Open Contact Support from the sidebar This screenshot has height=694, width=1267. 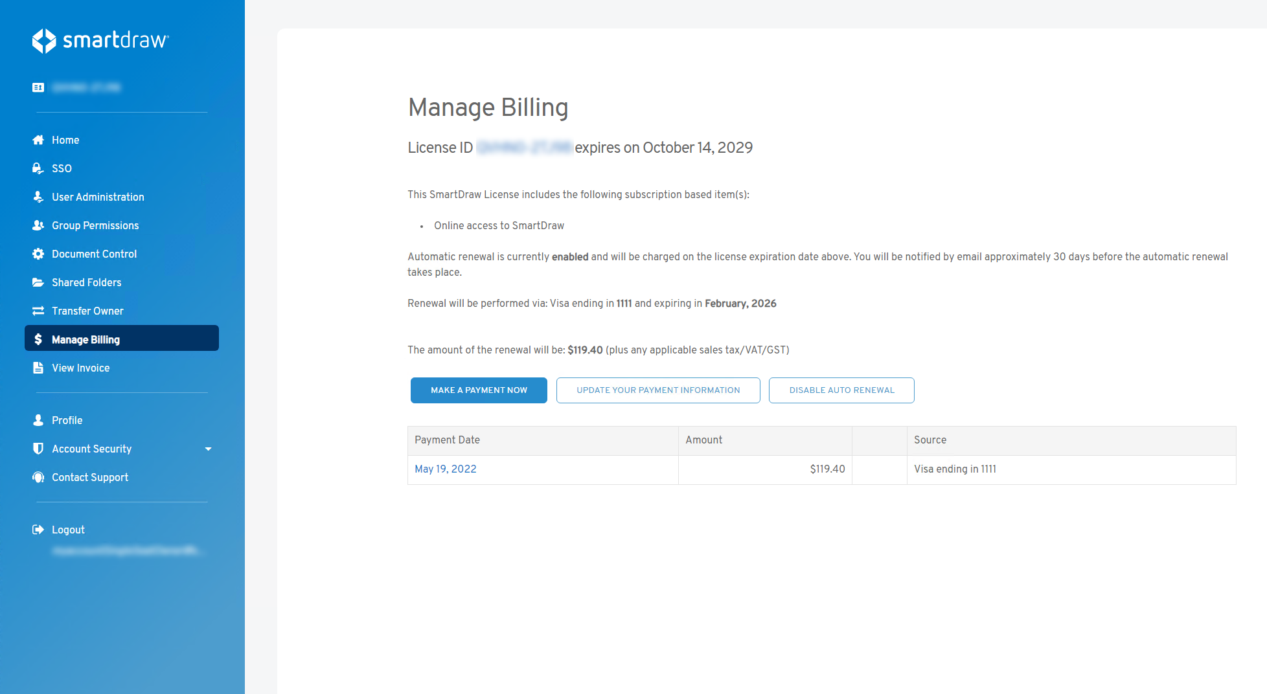coord(89,477)
